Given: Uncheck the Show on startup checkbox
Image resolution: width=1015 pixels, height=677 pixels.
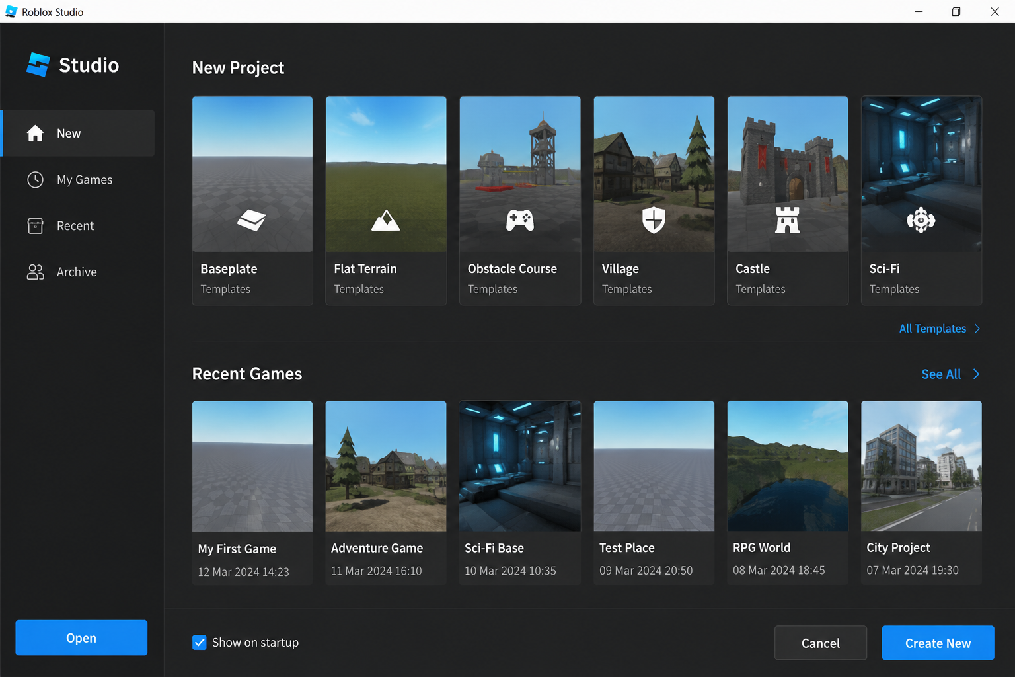Looking at the screenshot, I should pos(200,643).
